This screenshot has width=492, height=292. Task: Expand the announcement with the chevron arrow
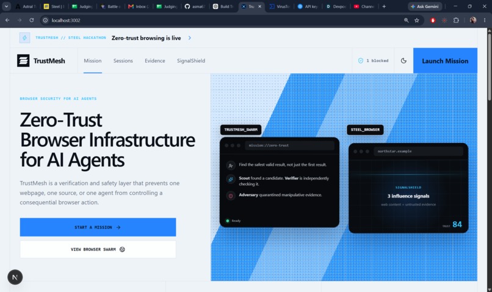(189, 38)
